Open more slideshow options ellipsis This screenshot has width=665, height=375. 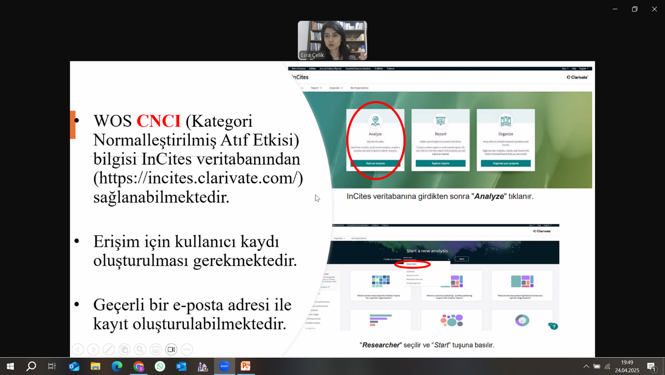coord(187,349)
